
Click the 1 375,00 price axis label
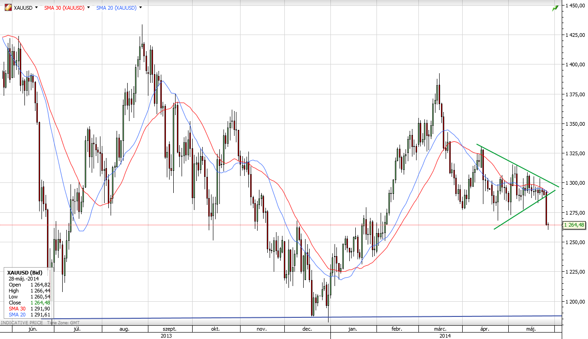pos(575,94)
